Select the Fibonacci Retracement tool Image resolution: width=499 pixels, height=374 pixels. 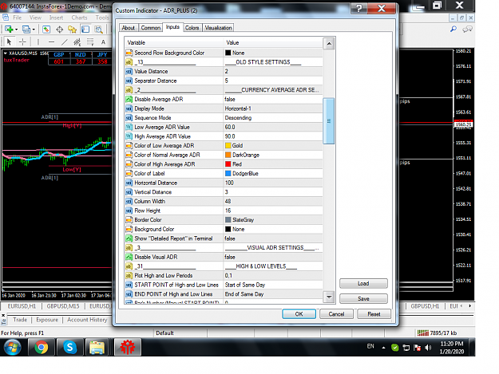click(90, 41)
